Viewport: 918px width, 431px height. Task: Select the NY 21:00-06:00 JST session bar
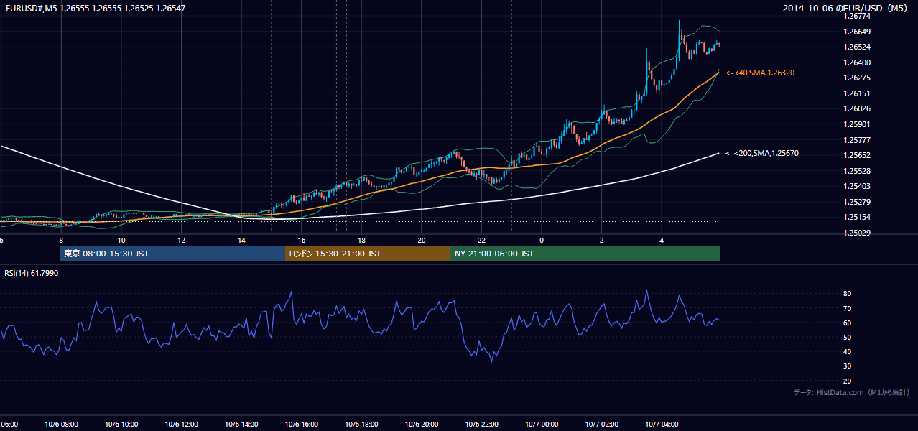(585, 254)
